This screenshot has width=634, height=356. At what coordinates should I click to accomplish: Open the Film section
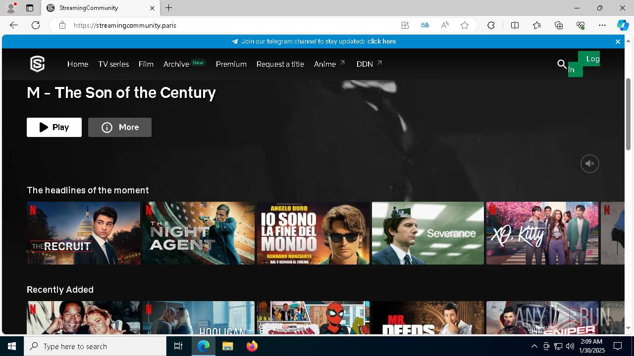(x=146, y=64)
